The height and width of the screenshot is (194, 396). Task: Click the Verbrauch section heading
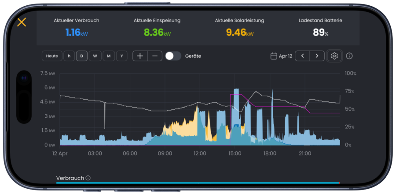point(70,178)
